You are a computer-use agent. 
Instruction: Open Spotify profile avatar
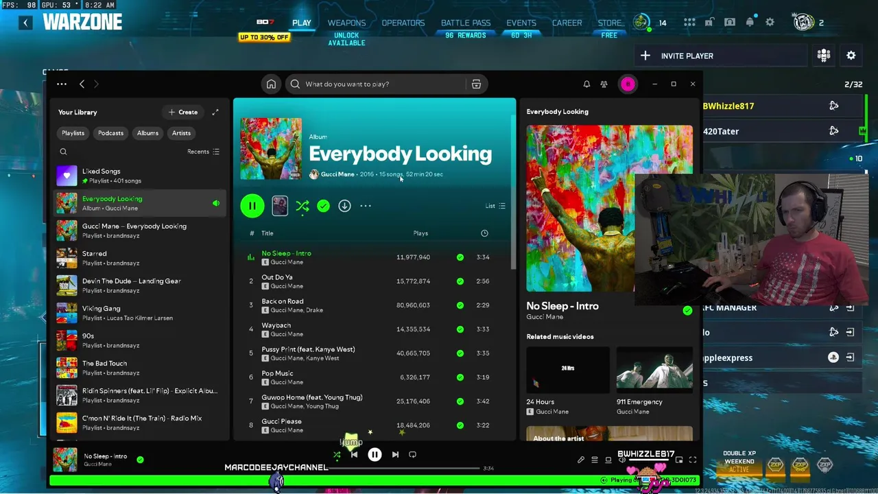[628, 84]
